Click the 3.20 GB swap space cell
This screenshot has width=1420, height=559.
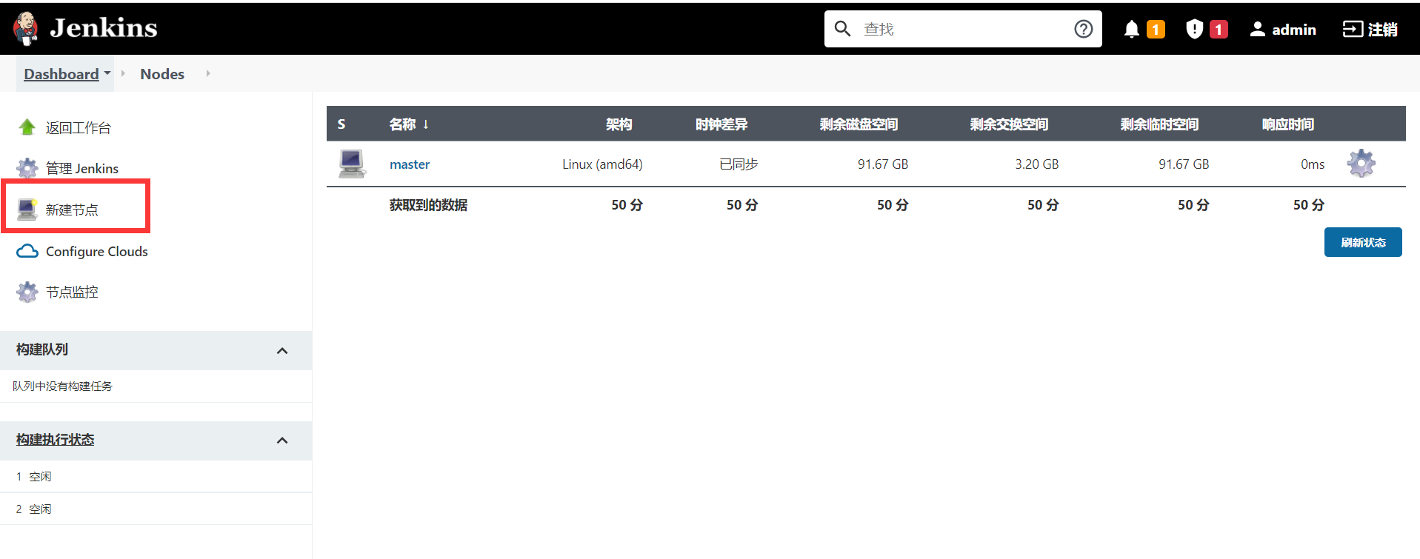click(x=1037, y=164)
